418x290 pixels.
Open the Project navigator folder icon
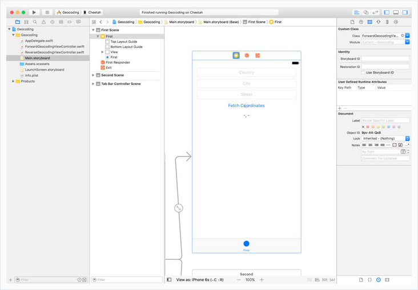18,22
